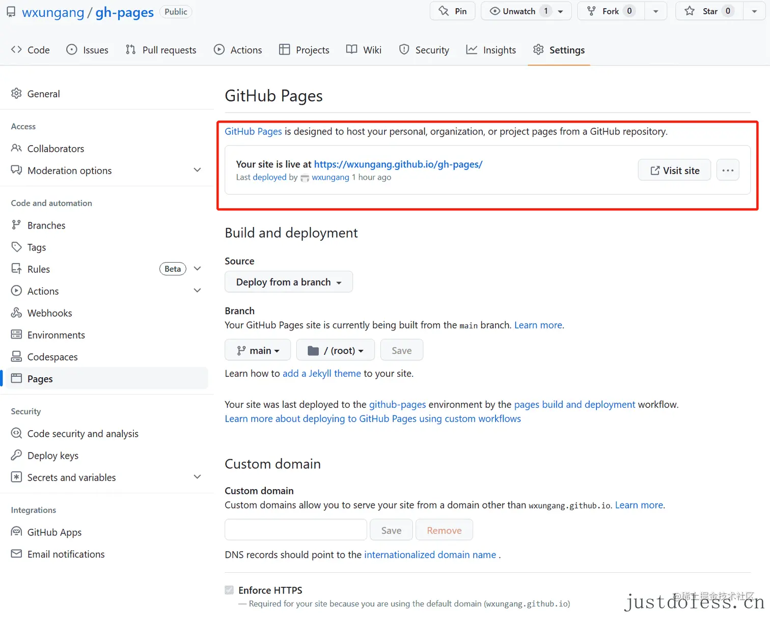
Task: Click the Secrets and variables icon
Action: (x=16, y=477)
